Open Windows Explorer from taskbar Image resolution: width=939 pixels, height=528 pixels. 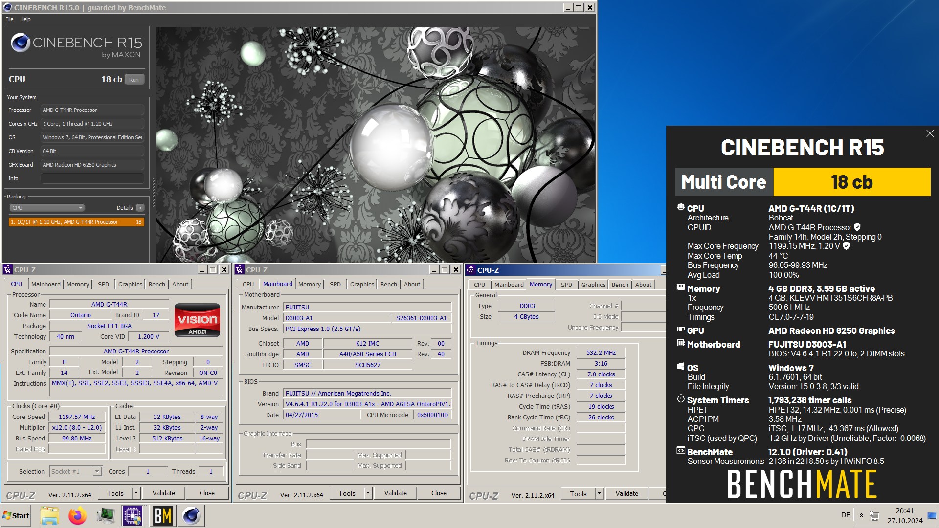pyautogui.click(x=49, y=516)
